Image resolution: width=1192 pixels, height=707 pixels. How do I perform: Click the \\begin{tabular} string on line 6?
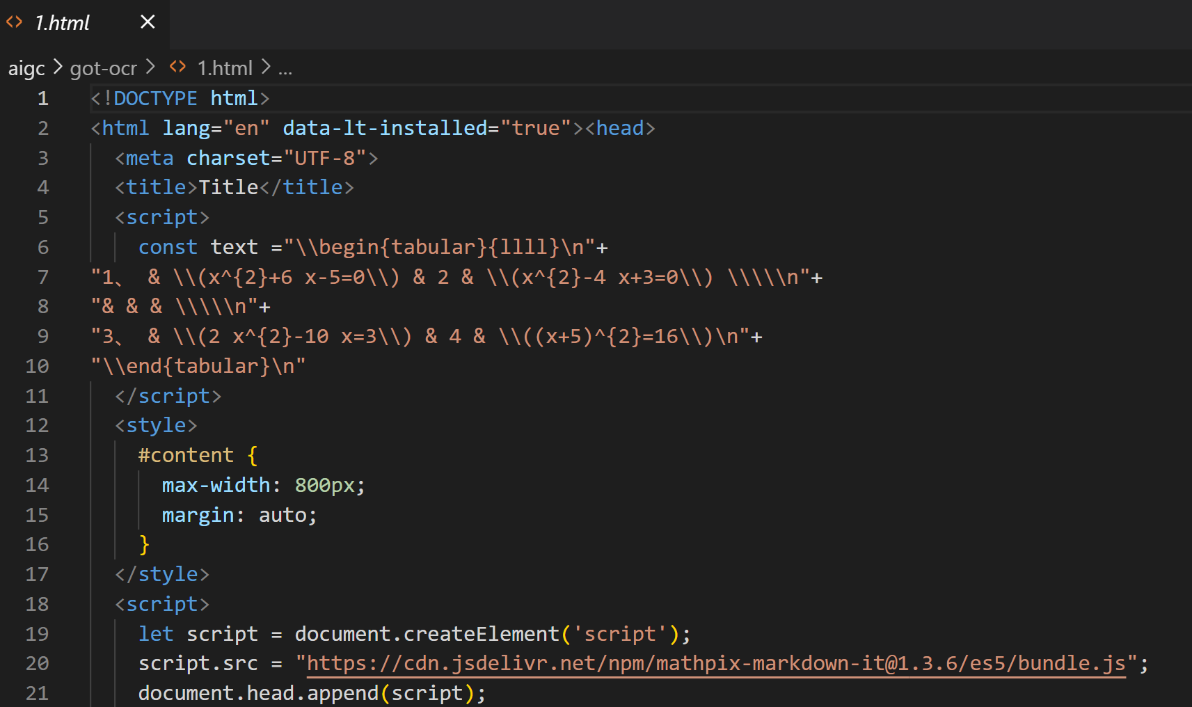(440, 247)
